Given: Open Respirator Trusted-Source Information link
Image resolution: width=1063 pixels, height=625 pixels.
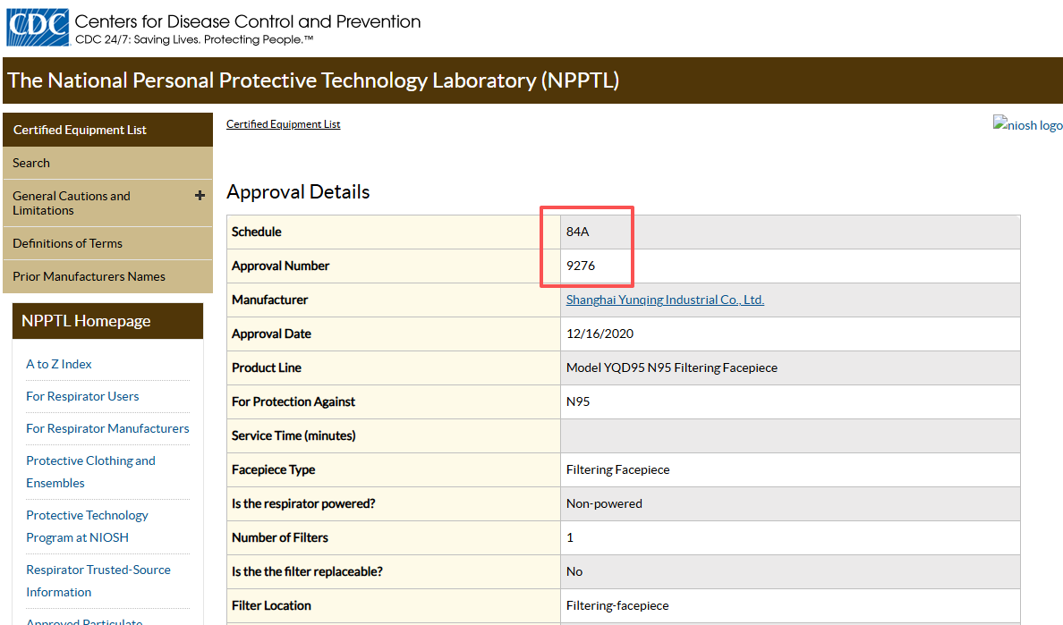Looking at the screenshot, I should [98, 580].
